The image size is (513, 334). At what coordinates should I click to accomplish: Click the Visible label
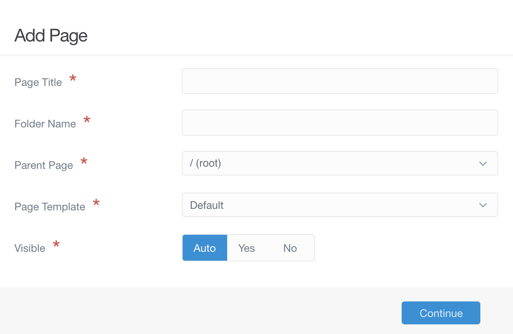coord(30,248)
